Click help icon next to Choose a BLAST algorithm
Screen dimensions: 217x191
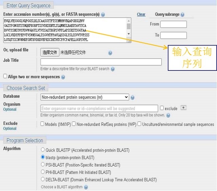(86, 187)
